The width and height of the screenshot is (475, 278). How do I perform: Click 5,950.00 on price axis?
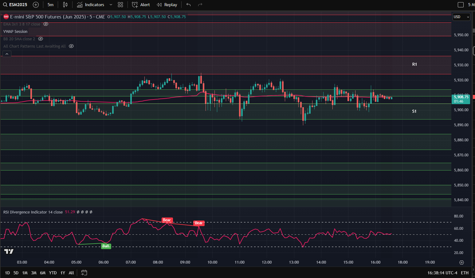(x=461, y=35)
